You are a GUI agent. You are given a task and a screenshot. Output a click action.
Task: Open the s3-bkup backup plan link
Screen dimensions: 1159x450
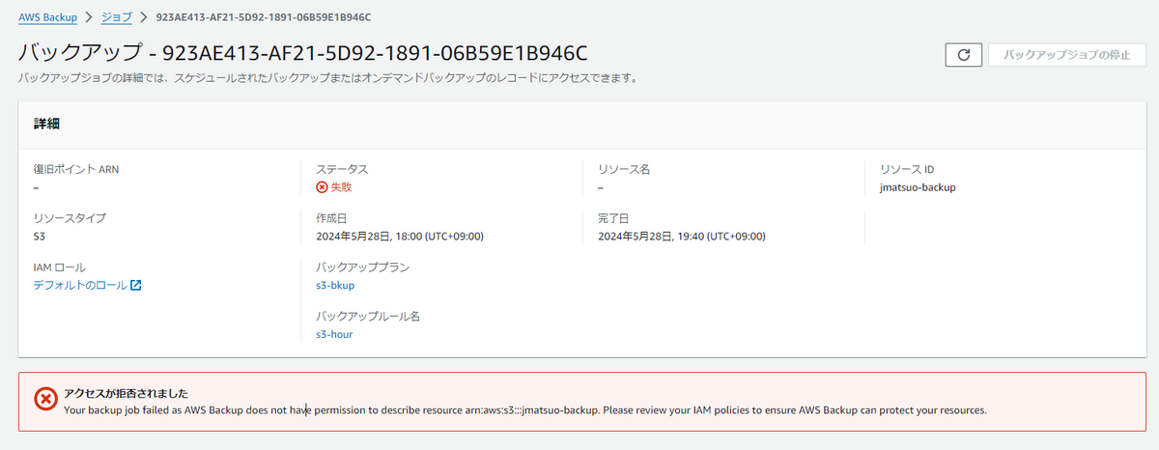(x=336, y=285)
